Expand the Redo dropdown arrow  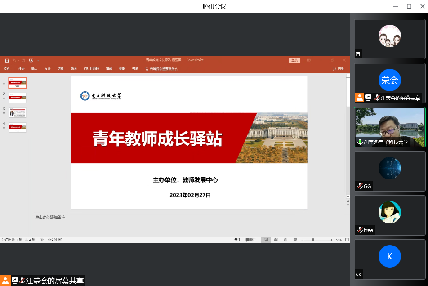(18, 60)
